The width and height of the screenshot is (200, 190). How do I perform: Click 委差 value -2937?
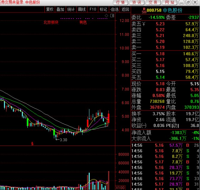[x=193, y=17]
